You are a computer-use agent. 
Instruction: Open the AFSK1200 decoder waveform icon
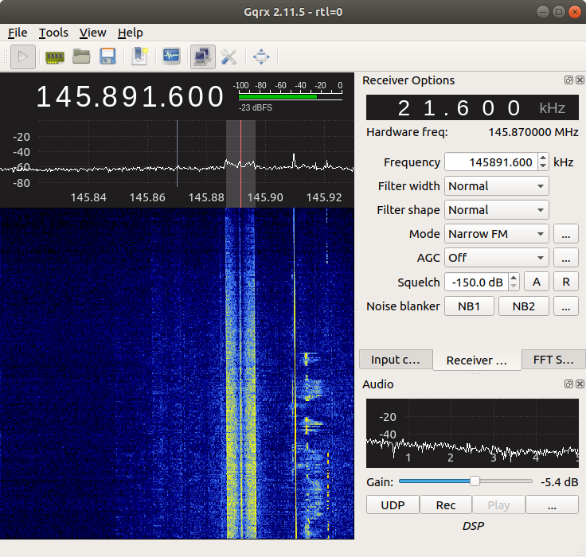coord(171,56)
